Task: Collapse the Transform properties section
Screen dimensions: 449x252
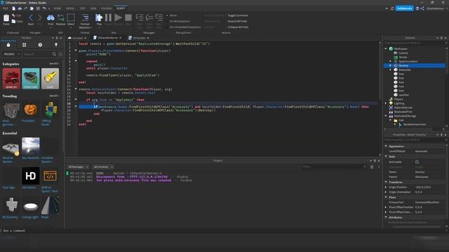Action: coord(386,182)
